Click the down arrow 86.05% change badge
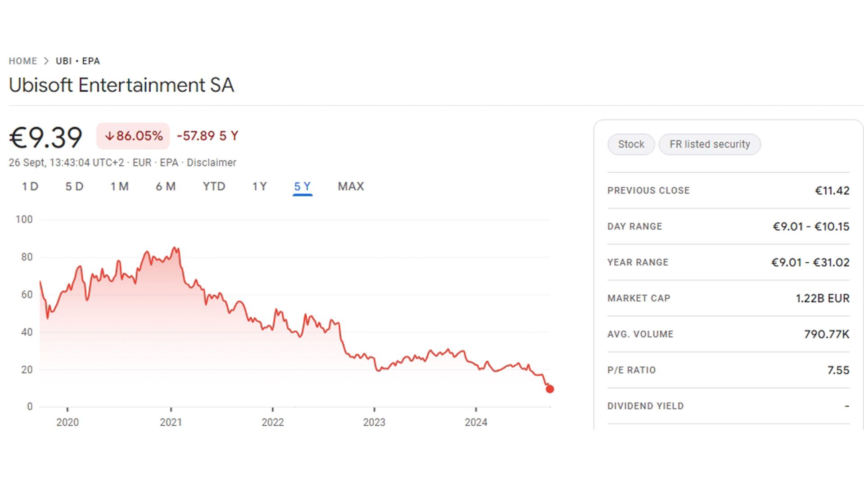This screenshot has width=864, height=486. click(x=133, y=136)
